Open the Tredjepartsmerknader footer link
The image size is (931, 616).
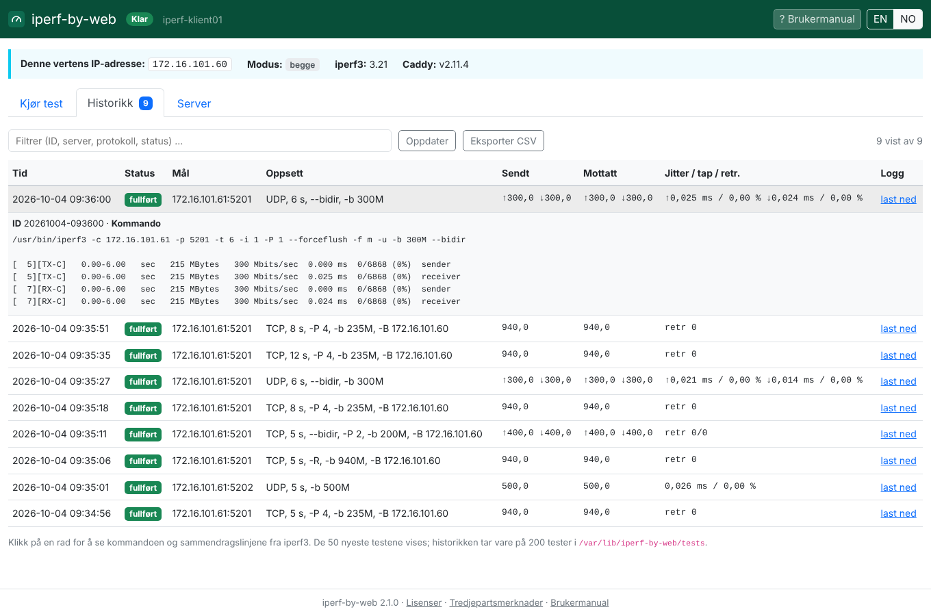[496, 602]
